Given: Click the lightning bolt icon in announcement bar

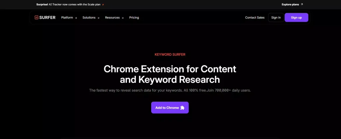Looking at the screenshot, I should click(103, 5).
